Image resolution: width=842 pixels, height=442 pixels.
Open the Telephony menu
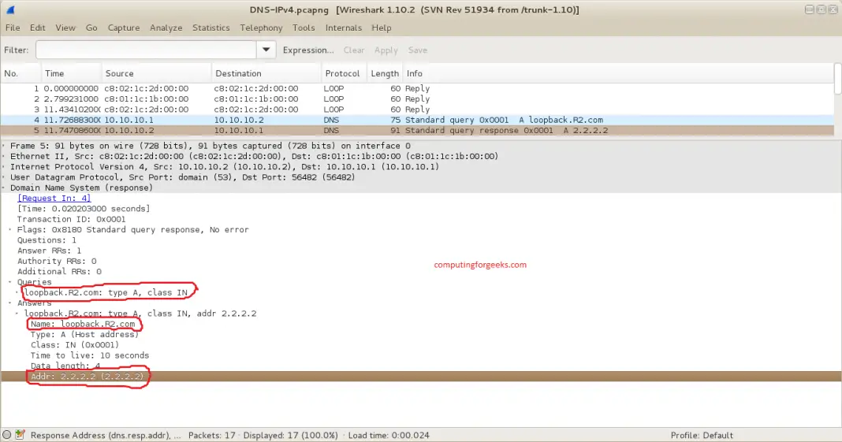point(261,28)
